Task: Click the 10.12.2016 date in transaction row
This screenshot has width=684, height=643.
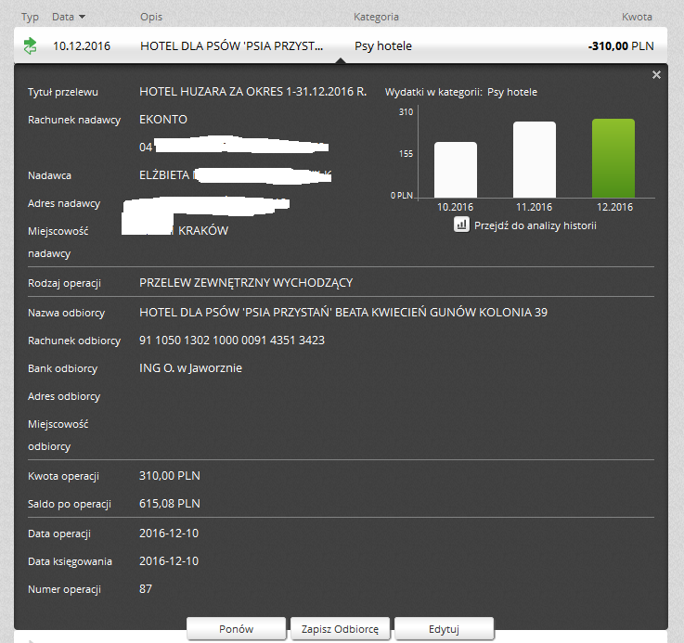Action: [x=82, y=45]
